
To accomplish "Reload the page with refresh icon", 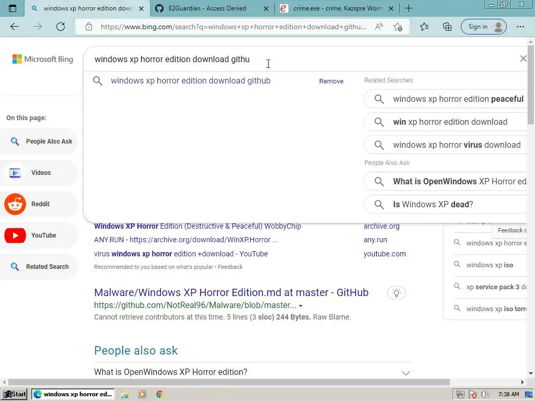I will [x=61, y=27].
